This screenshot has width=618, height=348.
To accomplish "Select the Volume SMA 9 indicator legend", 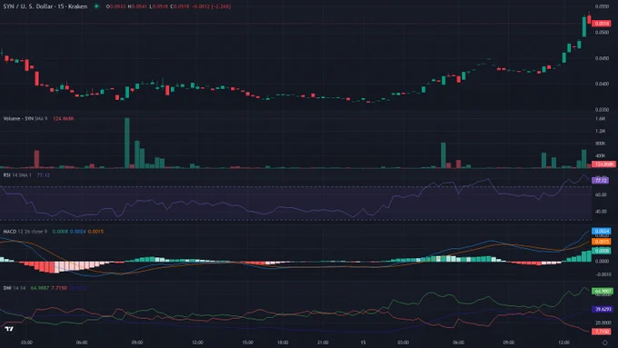I will point(25,119).
